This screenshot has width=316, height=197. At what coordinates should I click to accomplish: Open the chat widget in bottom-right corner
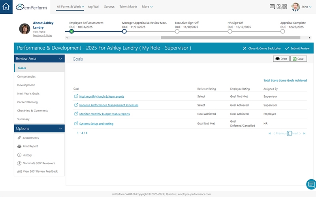pos(310,184)
